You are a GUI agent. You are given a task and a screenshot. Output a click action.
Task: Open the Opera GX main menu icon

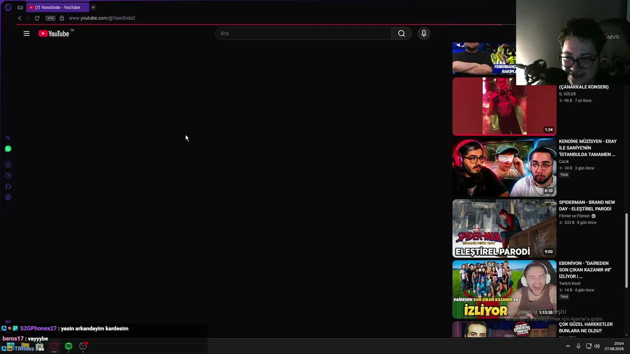[x=8, y=7]
